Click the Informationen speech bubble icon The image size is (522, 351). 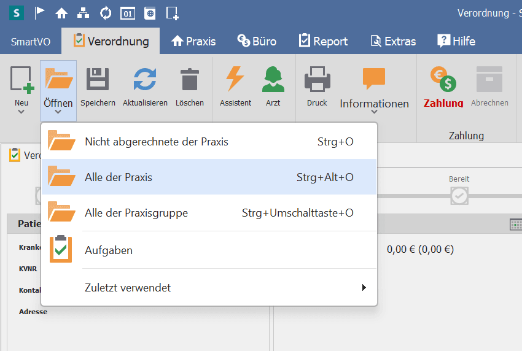point(374,79)
